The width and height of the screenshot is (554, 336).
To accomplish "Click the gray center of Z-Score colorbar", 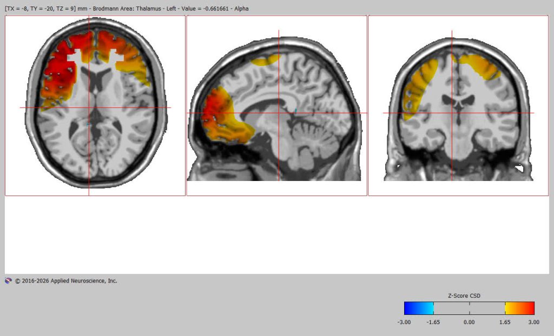I will 469,308.
